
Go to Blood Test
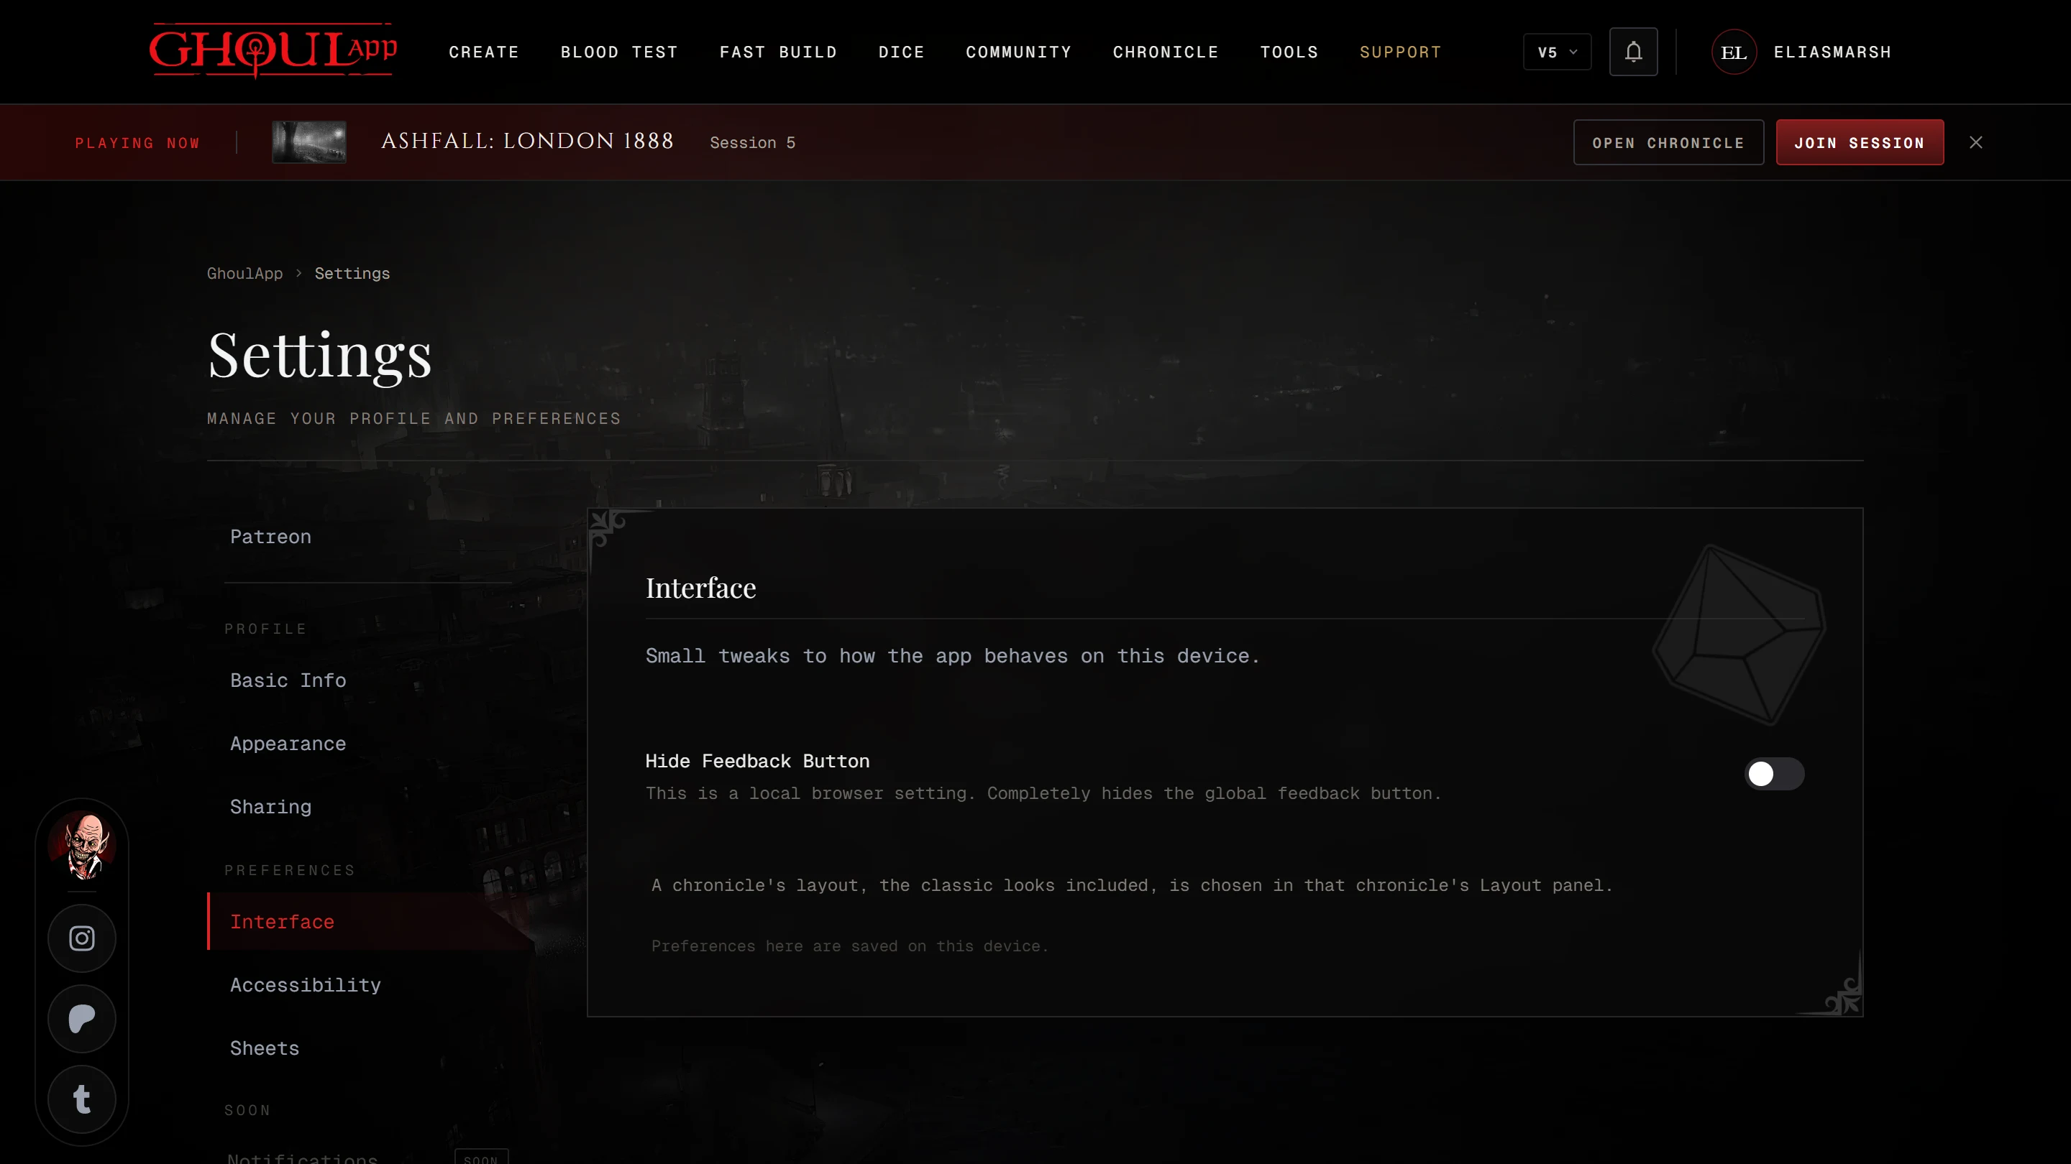[619, 52]
